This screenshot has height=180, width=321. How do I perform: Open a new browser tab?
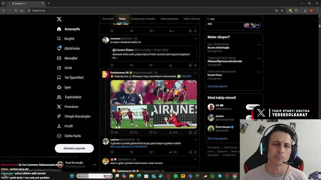pos(49,3)
